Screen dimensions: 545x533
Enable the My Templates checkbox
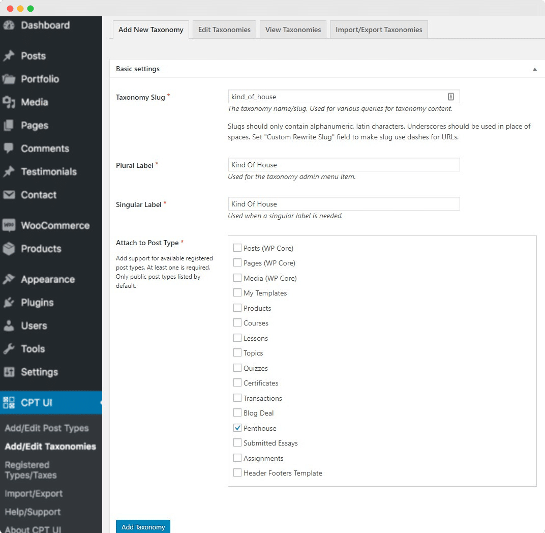click(x=237, y=293)
